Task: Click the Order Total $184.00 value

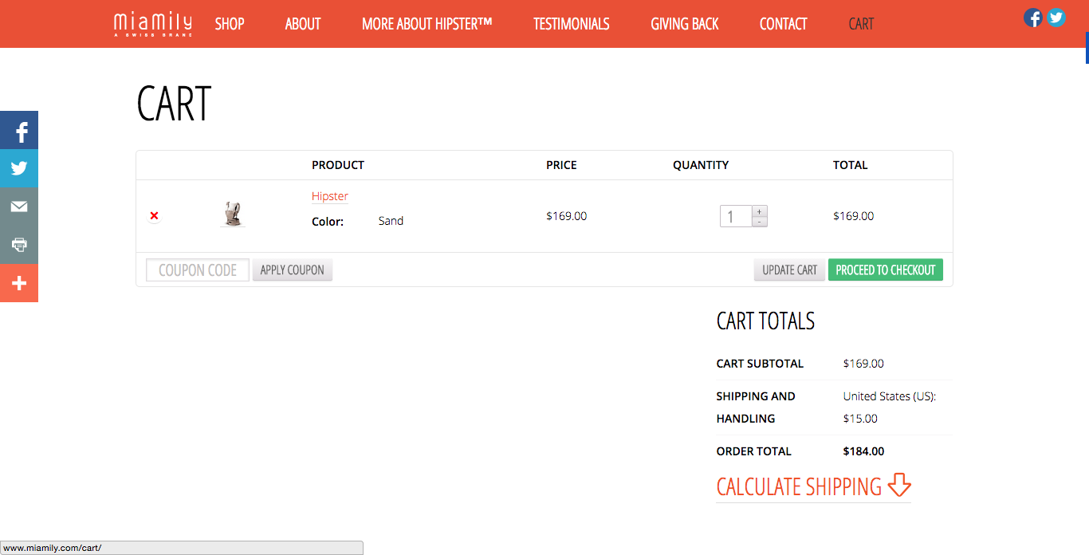Action: coord(863,451)
